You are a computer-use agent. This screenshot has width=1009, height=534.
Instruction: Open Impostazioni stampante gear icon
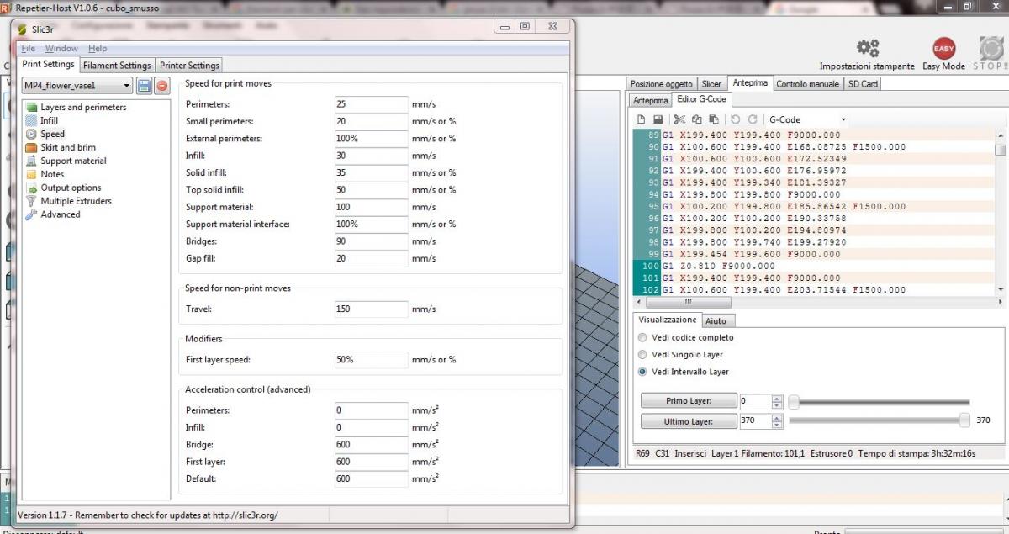[x=867, y=49]
